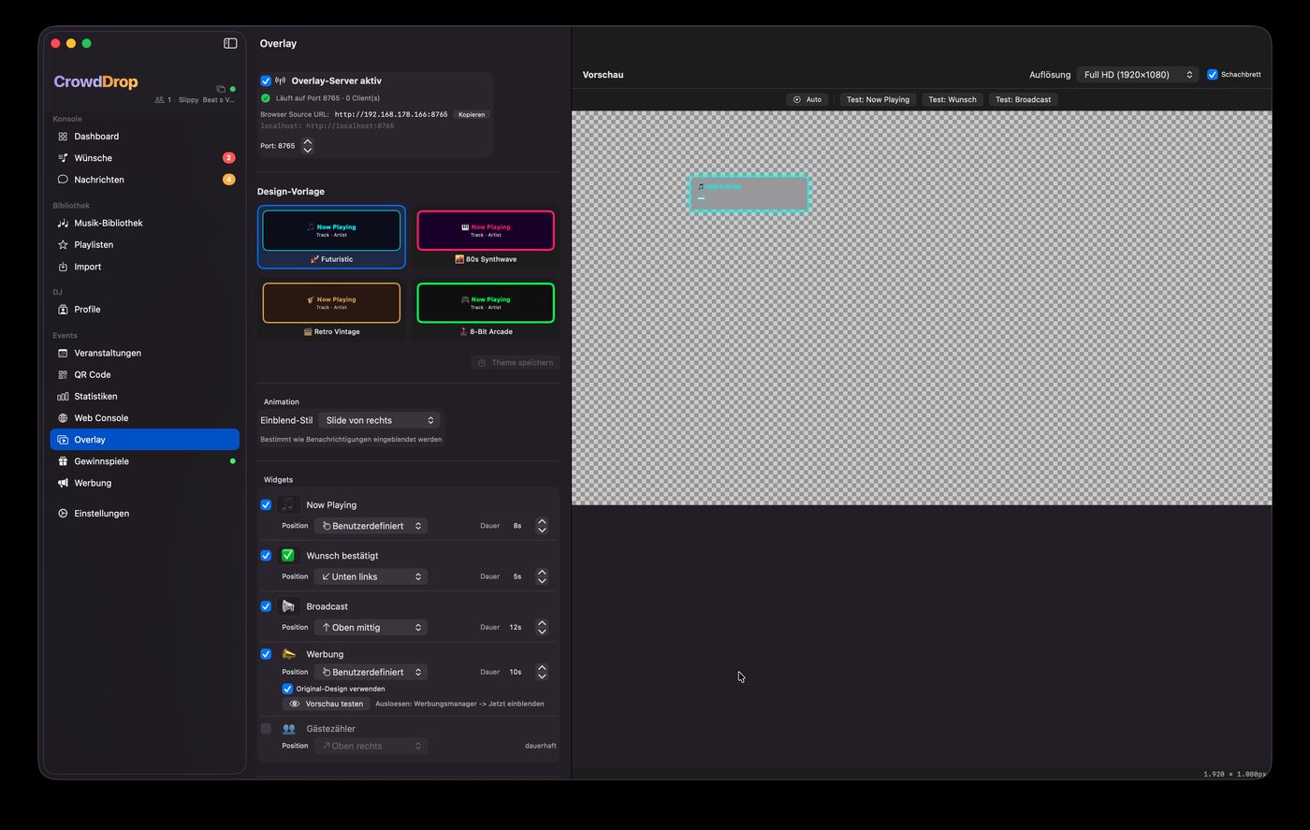The height and width of the screenshot is (830, 1310).
Task: Open the Wunsch bestätigt position dropdown
Action: 371,576
